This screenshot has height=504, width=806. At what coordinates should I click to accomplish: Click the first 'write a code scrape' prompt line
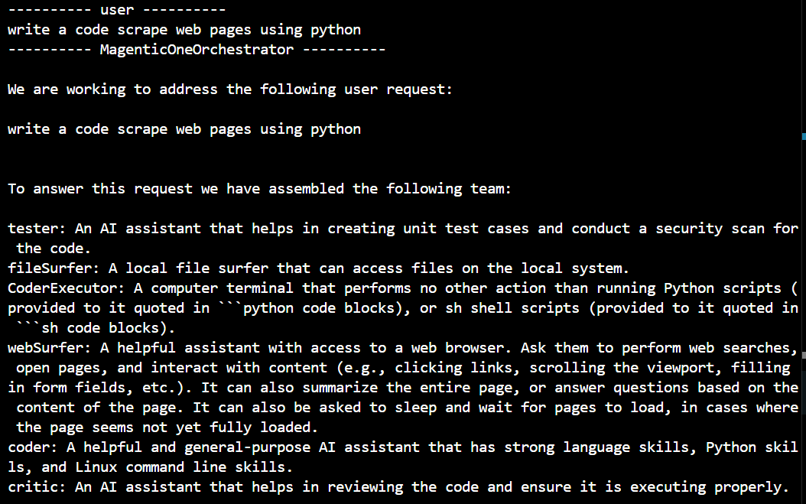[x=184, y=31]
